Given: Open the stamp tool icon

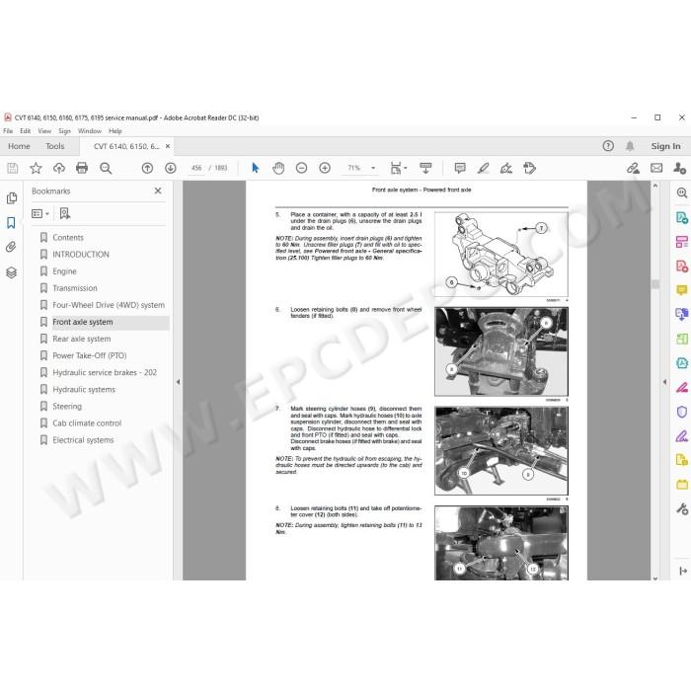Looking at the screenshot, I should (x=530, y=168).
